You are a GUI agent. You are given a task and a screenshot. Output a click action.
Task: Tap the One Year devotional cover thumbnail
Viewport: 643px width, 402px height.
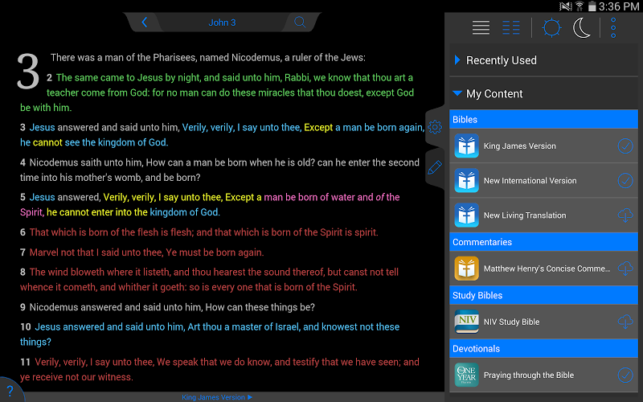click(466, 375)
